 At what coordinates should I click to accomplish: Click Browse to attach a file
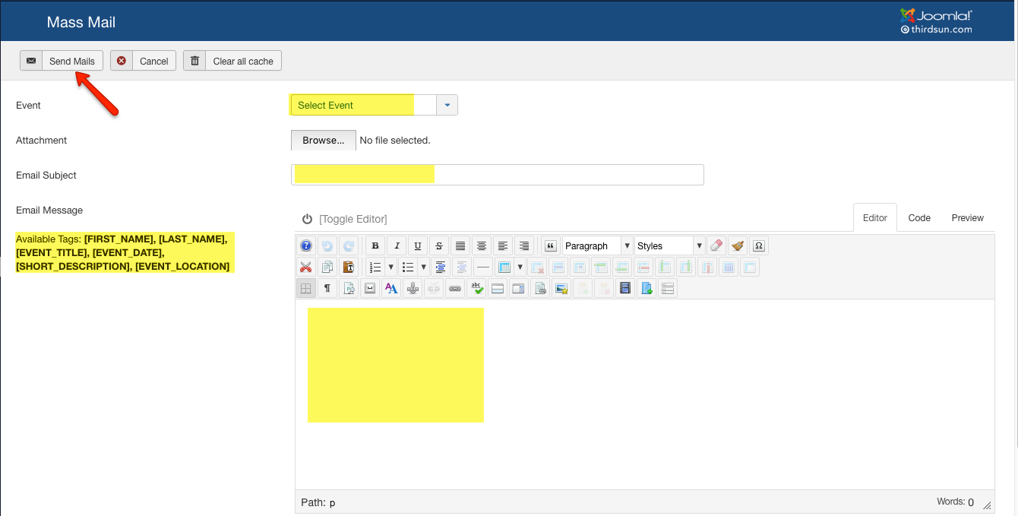click(x=323, y=141)
